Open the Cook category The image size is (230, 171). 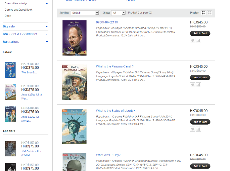click(8, 16)
